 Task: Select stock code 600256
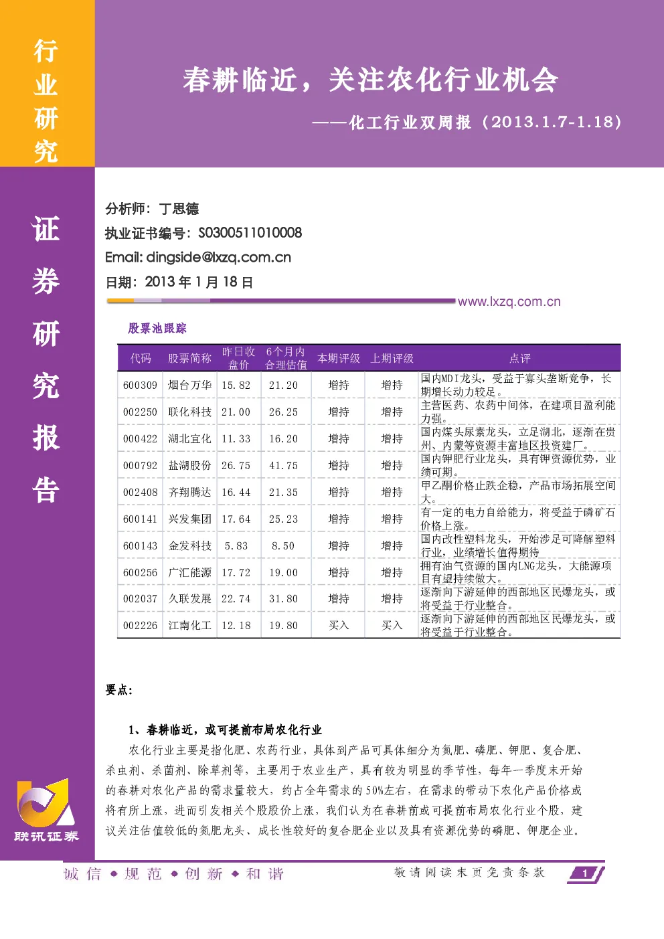click(x=140, y=573)
